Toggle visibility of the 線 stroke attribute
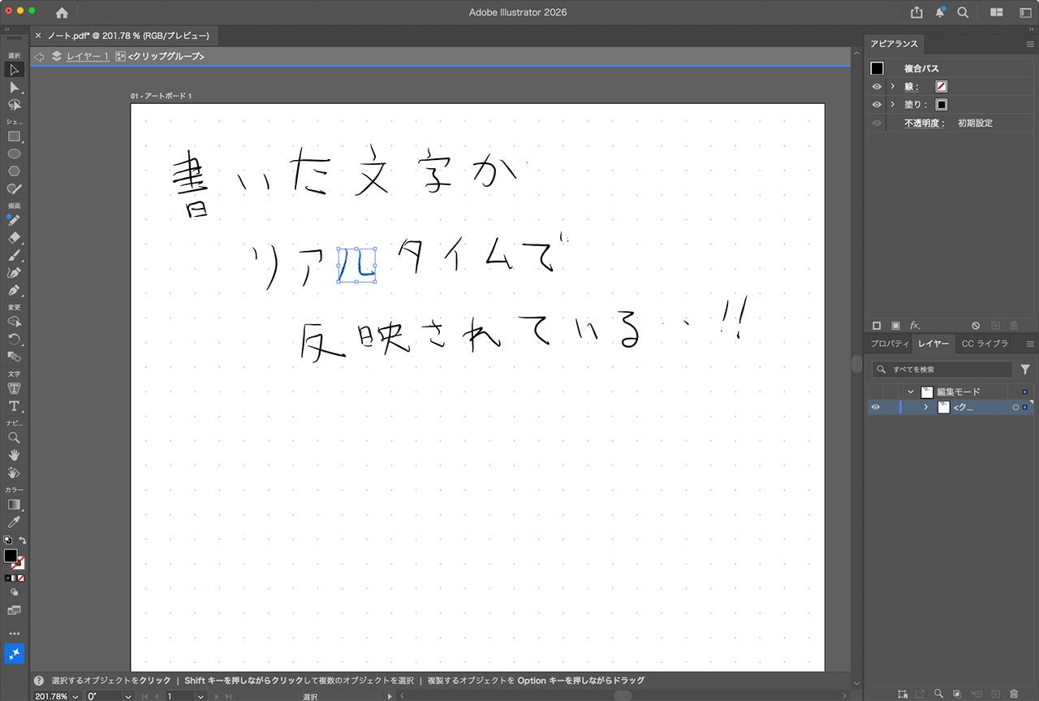 877,86
